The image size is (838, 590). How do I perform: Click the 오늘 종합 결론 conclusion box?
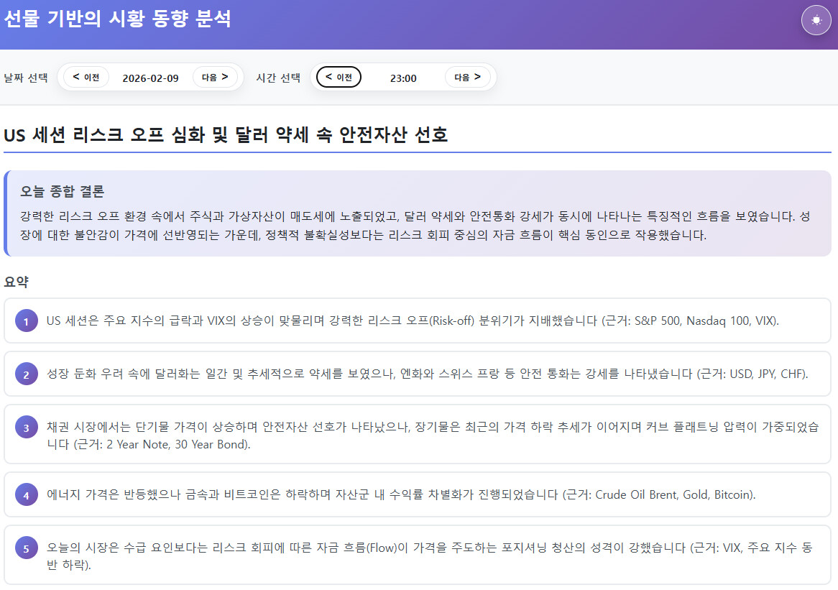click(417, 213)
